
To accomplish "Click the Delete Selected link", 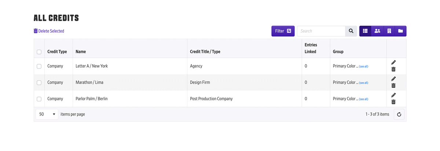I will tap(49, 31).
